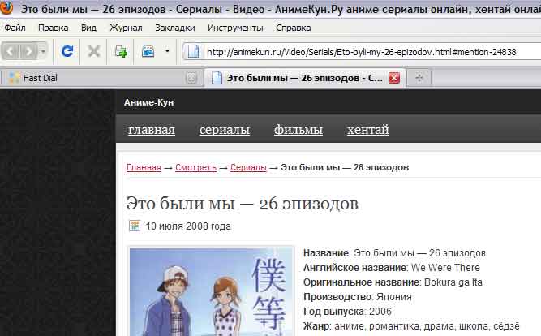The width and height of the screenshot is (541, 336).
Task: Open the Инструменты menu
Action: pos(235,28)
